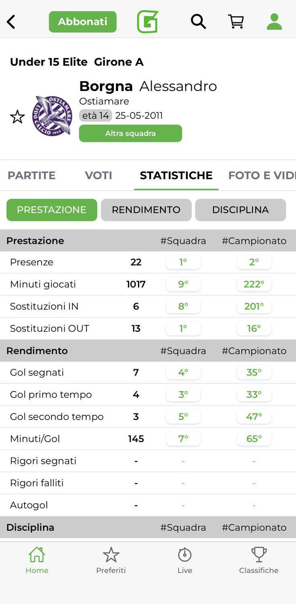Open Preferiti star in bottom navigation
Viewport: 296px width, 604px height.
click(x=111, y=560)
